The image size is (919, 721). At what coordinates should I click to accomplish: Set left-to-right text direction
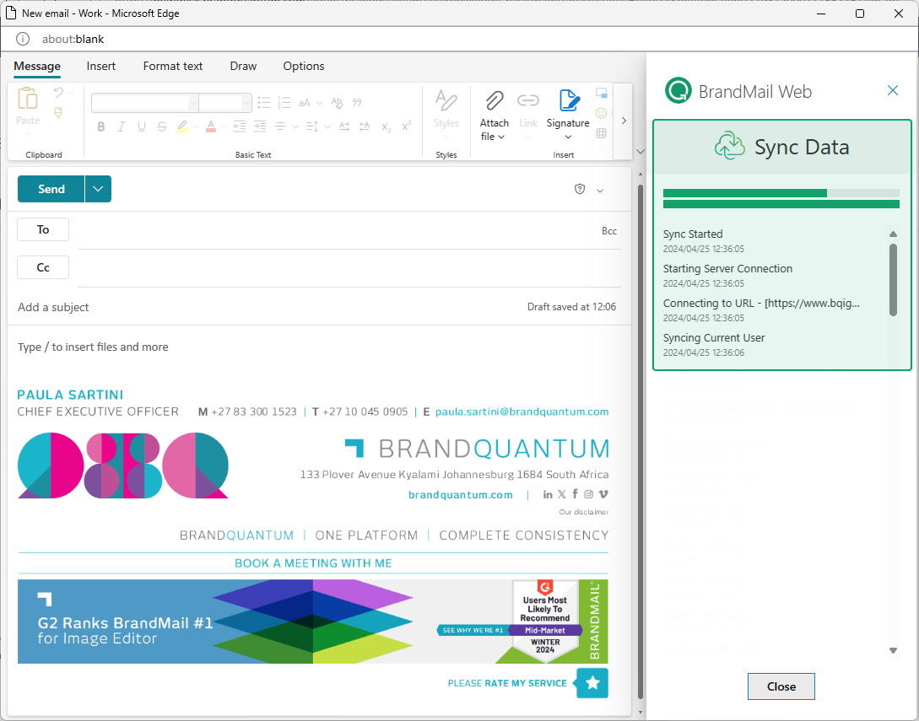[x=344, y=126]
